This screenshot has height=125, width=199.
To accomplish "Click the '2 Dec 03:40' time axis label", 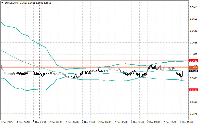I will (x=88, y=122).
